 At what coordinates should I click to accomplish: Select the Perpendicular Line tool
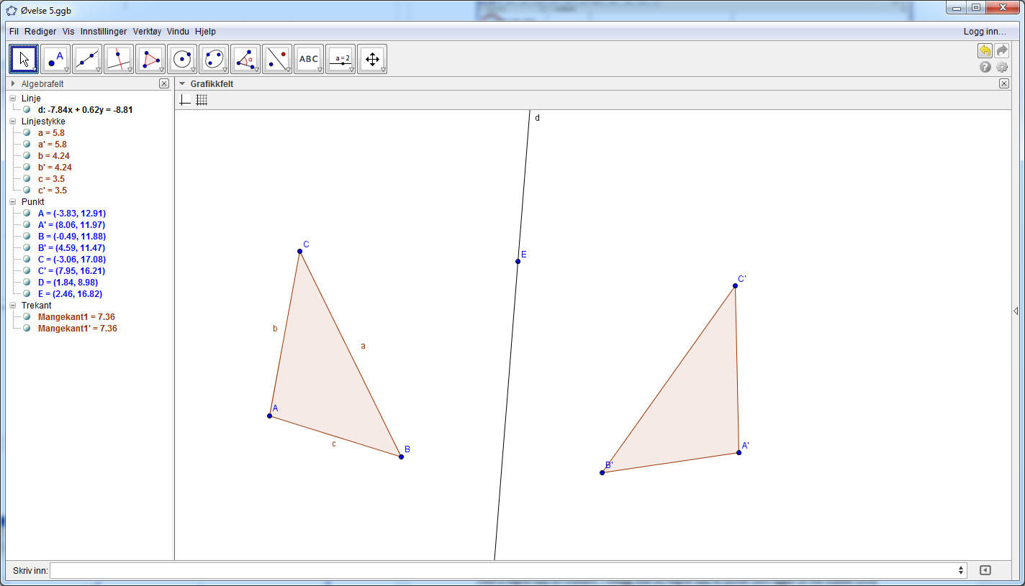pyautogui.click(x=119, y=59)
